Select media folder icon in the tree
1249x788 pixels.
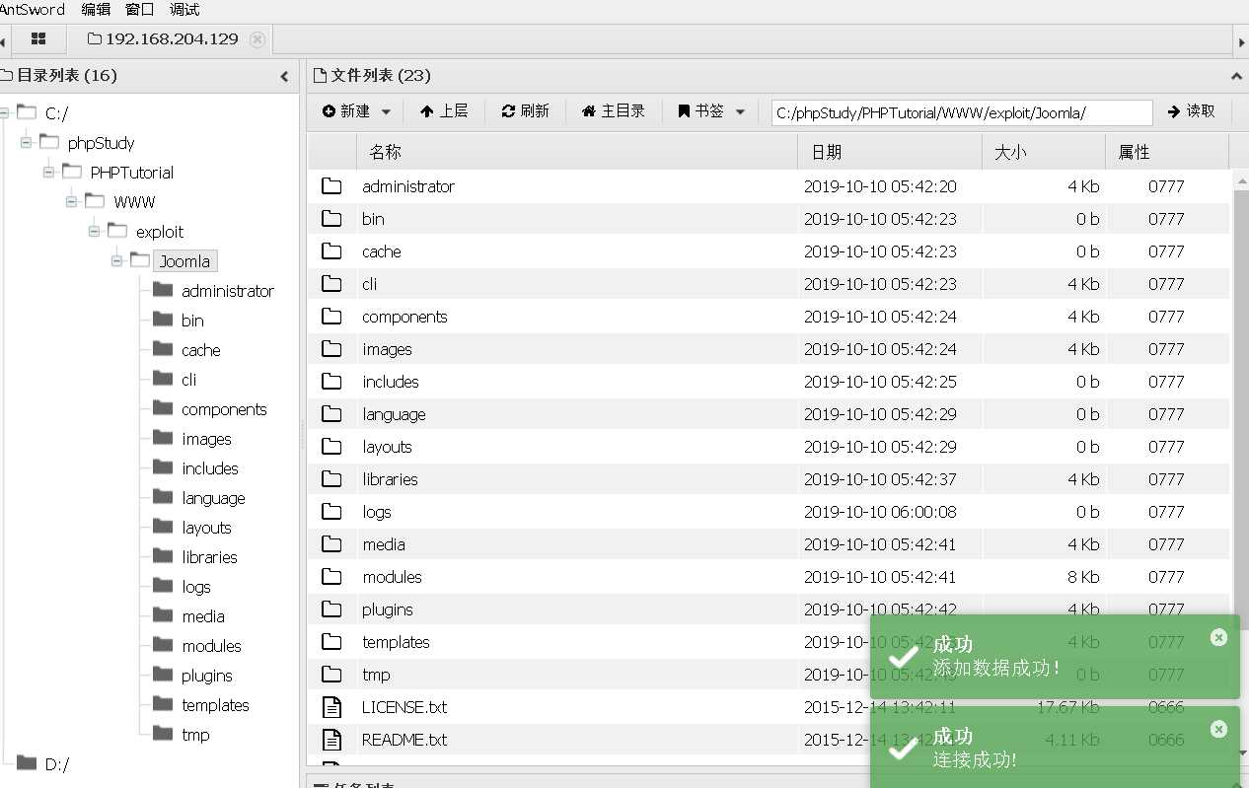click(x=163, y=615)
